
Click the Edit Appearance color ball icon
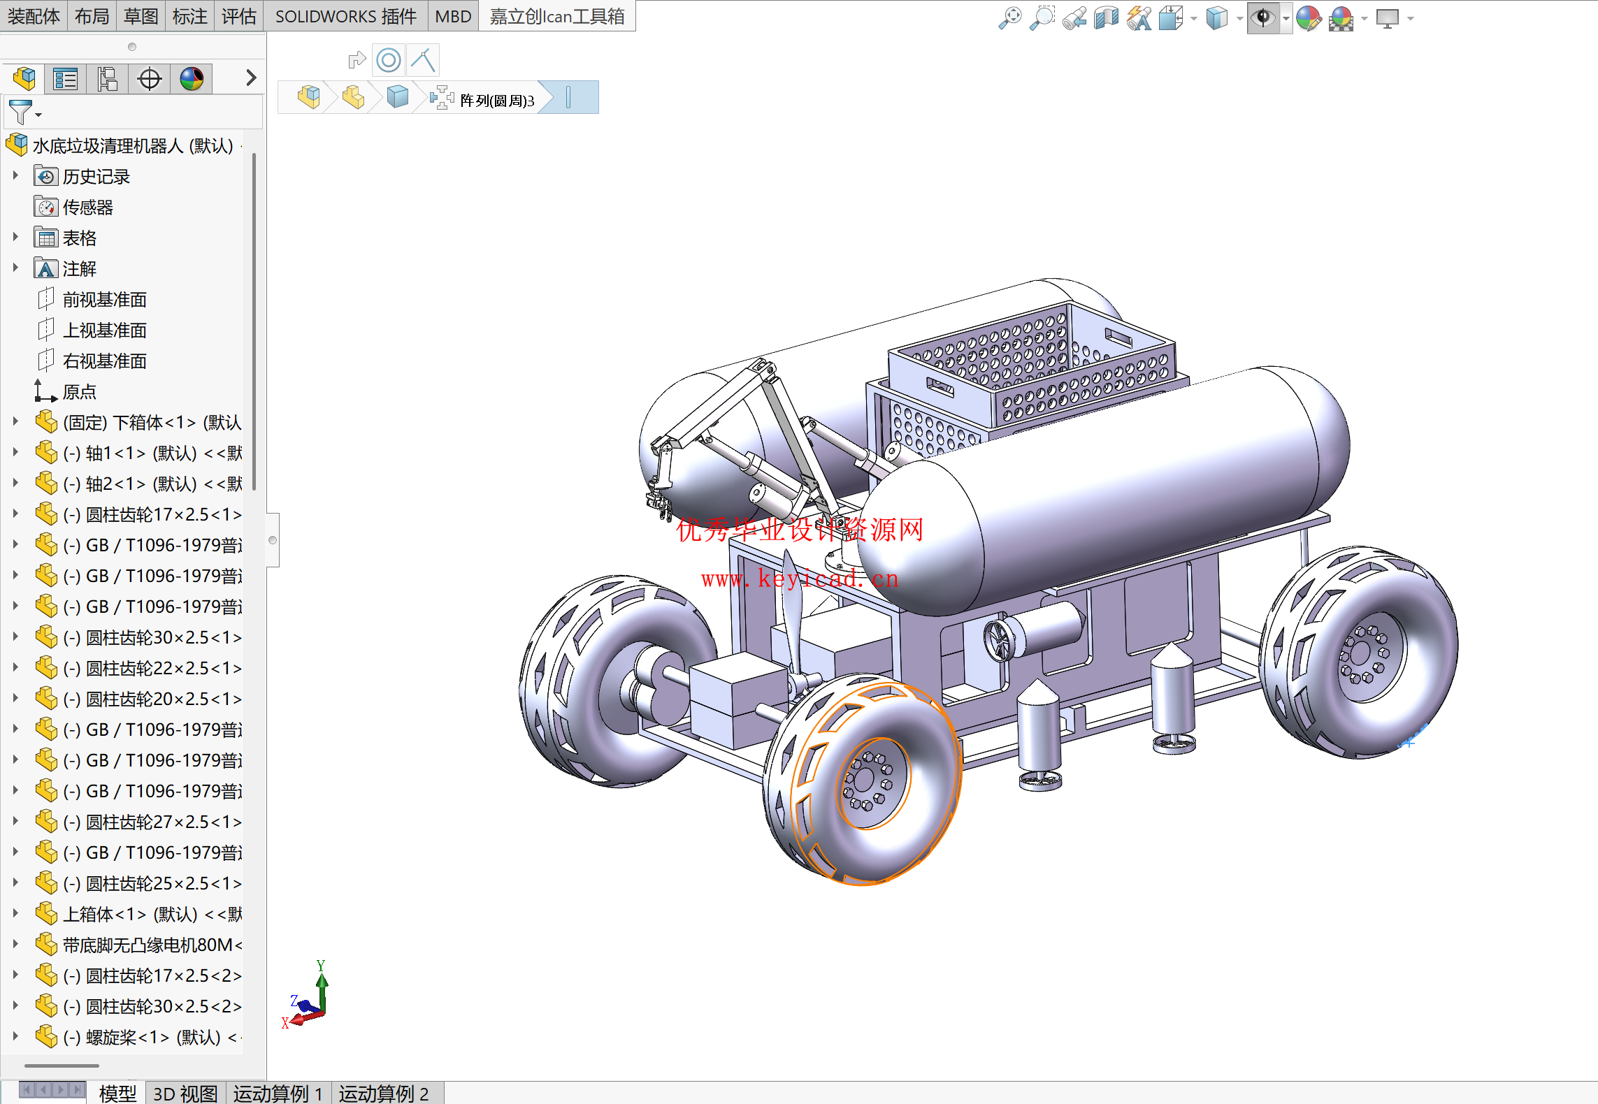1309,18
